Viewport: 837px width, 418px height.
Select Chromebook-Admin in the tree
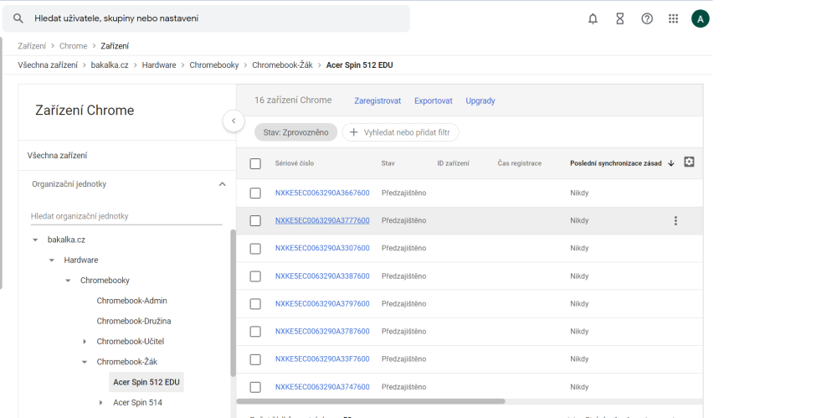coord(132,301)
